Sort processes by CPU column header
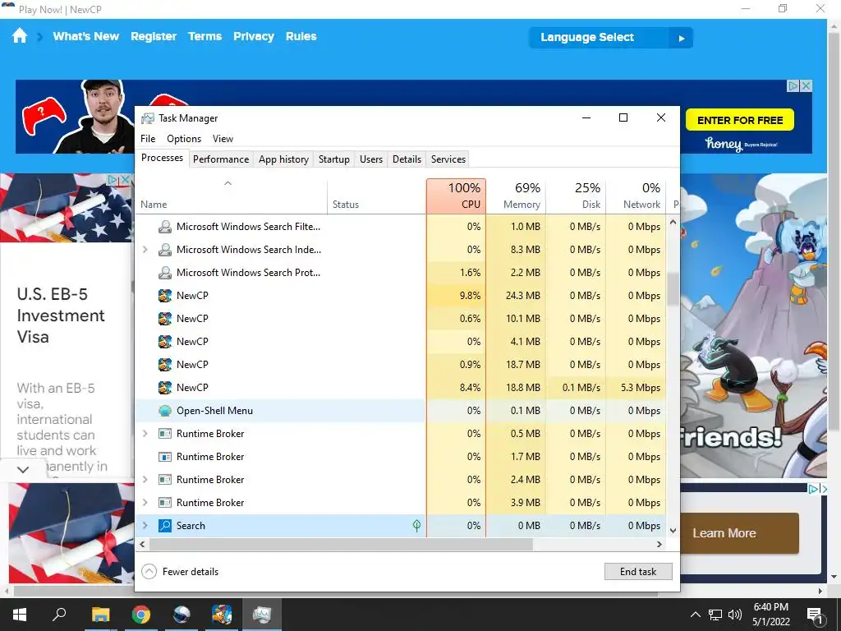Image resolution: width=841 pixels, height=631 pixels. [457, 196]
